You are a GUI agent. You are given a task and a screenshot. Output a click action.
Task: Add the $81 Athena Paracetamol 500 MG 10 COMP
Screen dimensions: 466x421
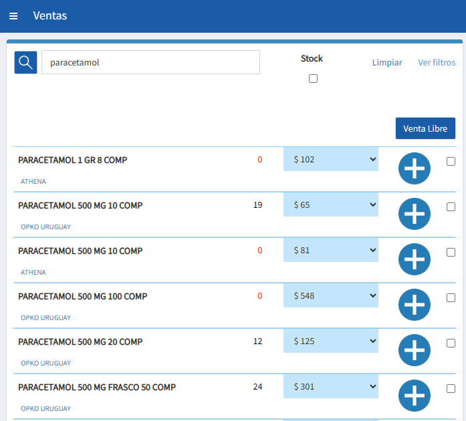point(414,259)
